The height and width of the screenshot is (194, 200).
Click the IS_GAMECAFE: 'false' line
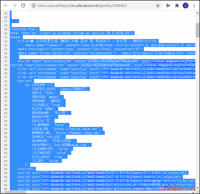(52, 149)
